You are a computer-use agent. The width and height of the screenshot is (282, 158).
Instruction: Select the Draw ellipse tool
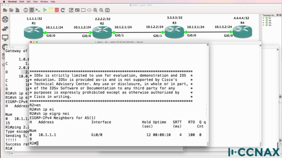[x=89, y=10]
